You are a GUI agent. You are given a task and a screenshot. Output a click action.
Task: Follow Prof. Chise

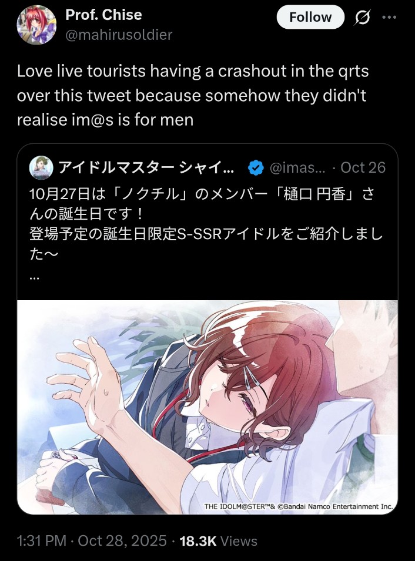(310, 17)
